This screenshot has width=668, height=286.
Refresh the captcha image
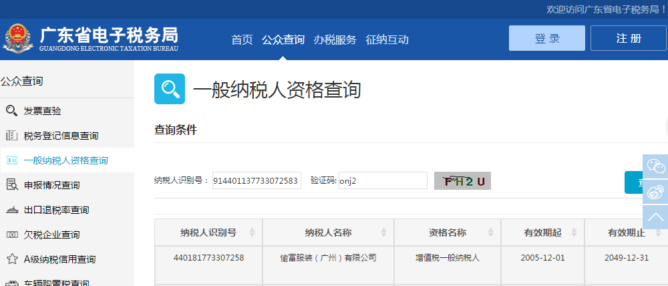click(462, 181)
